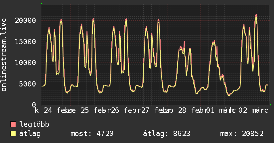Click the '01 márc' x-axis date label
Image resolution: width=274 pixels, height=143 pixels.
click(x=221, y=110)
